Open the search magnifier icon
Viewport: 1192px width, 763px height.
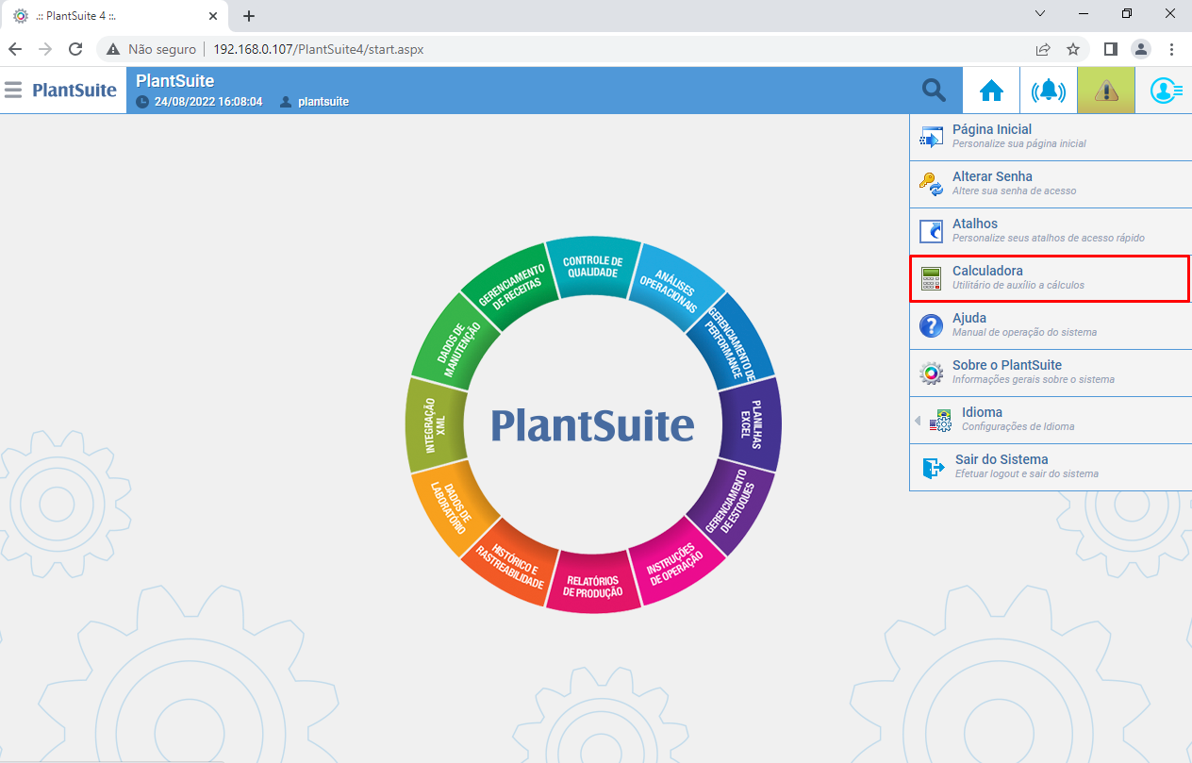(x=934, y=91)
